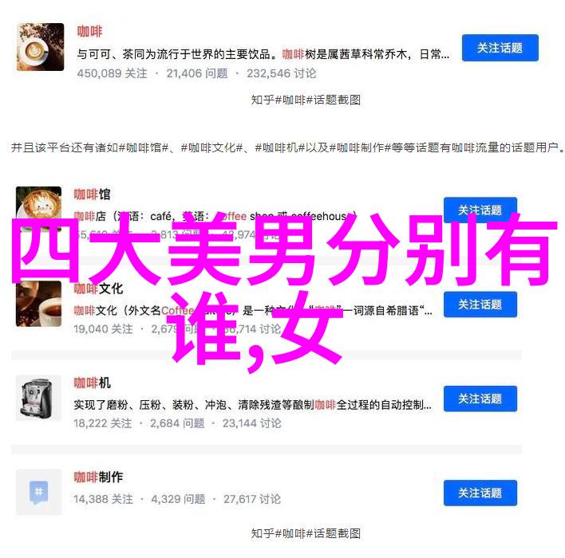Open the 咖啡机 espresso machine thumbnail

click(x=38, y=398)
